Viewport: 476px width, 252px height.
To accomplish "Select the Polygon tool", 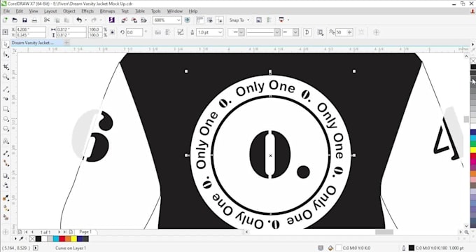I will click(x=6, y=129).
